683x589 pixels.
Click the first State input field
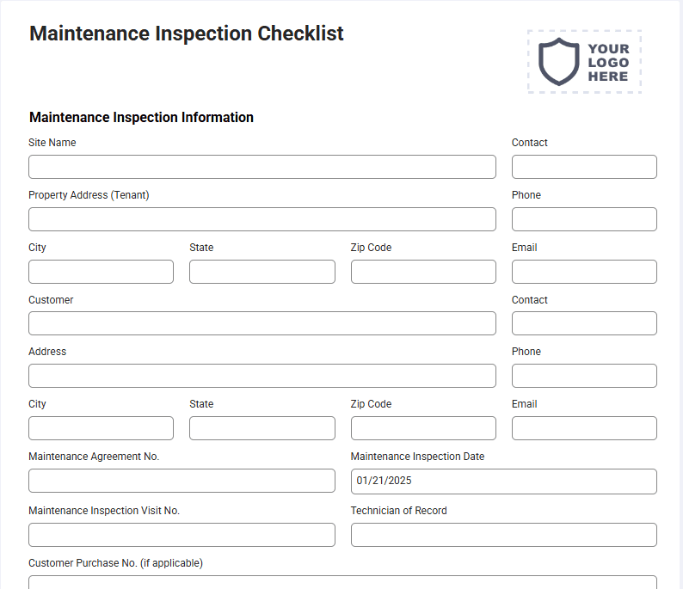(x=262, y=272)
